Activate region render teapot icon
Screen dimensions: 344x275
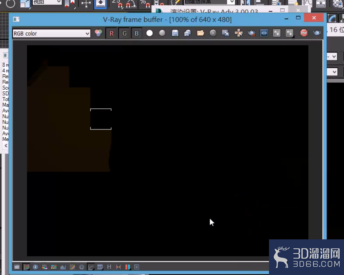click(251, 33)
